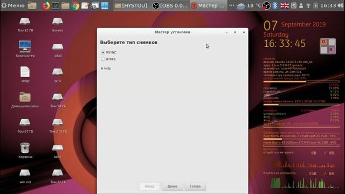Click the UK flag keyboard layout indicator
The height and width of the screenshot is (194, 345).
285,5
